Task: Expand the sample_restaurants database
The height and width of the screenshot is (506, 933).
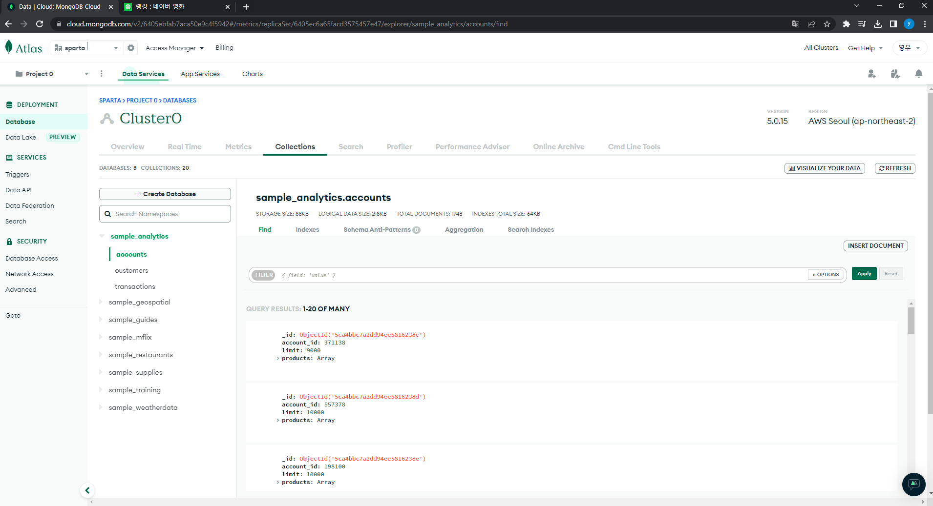Action: pos(101,355)
